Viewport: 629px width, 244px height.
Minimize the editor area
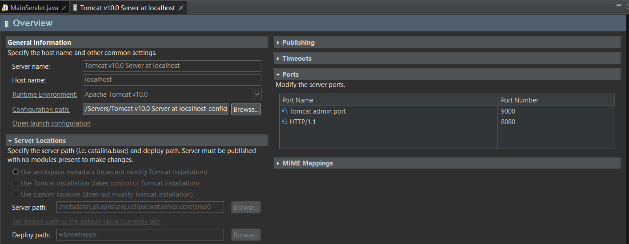point(618,5)
